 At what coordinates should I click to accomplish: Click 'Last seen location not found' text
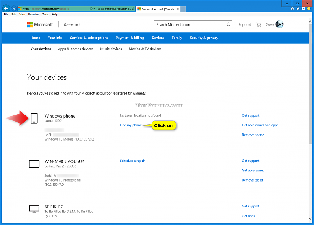140,115
